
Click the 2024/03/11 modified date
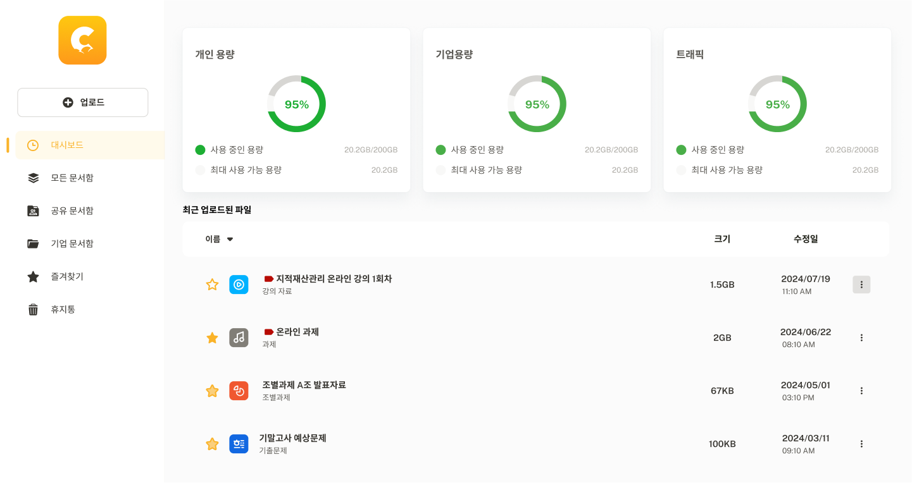(x=806, y=438)
